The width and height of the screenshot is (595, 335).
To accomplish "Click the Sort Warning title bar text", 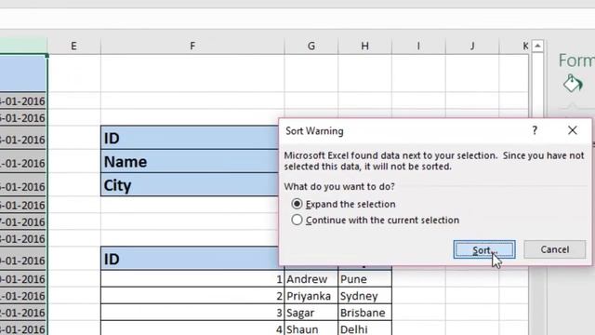I will click(314, 131).
